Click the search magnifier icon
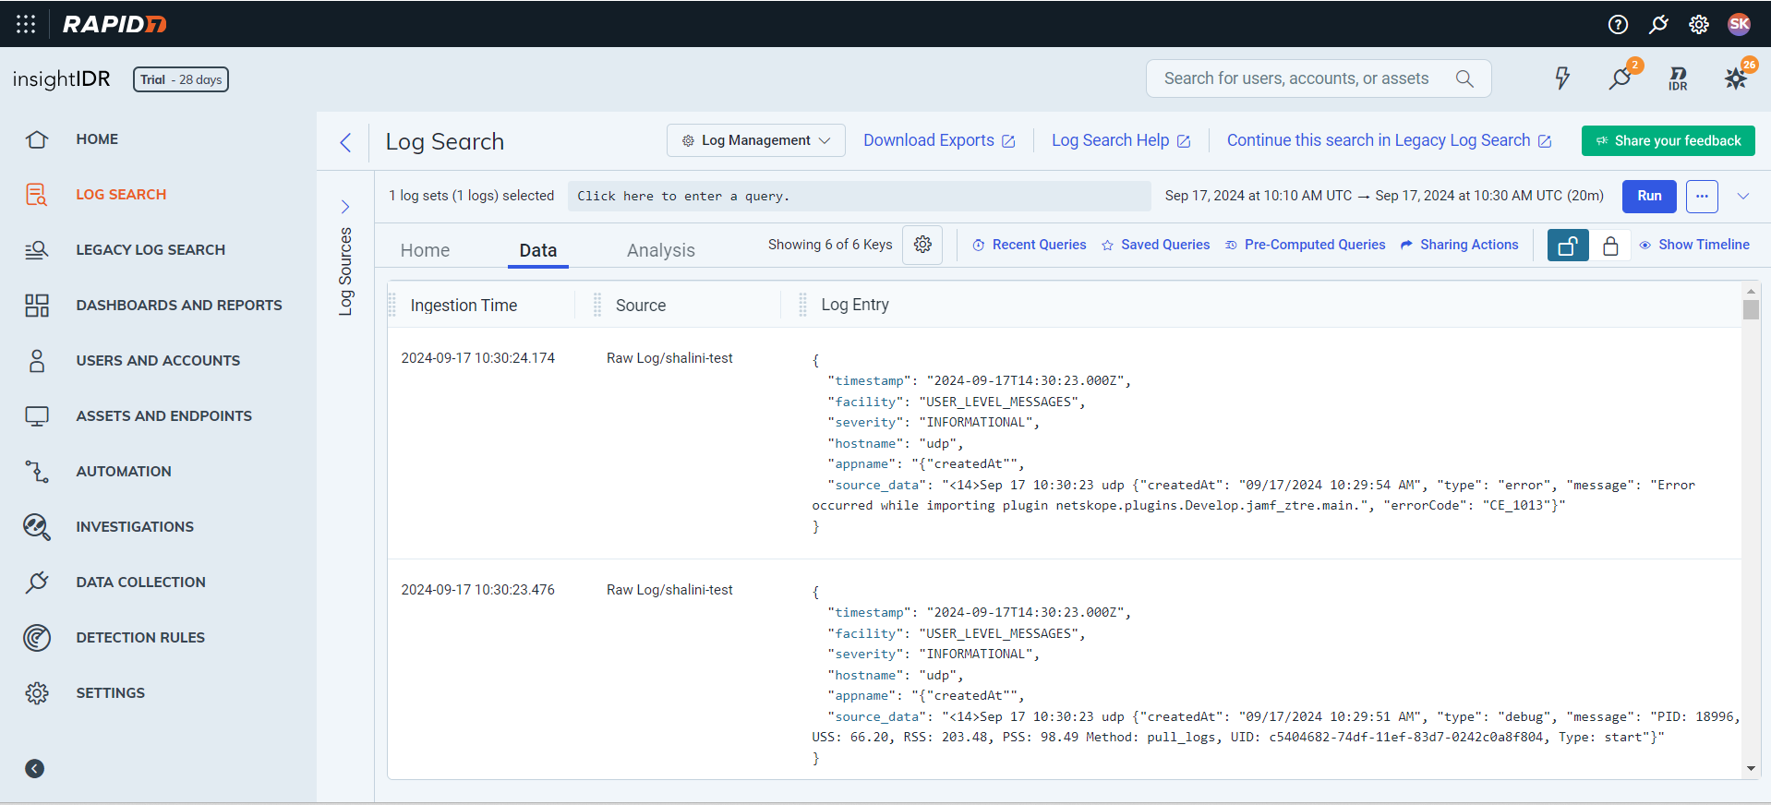Screen dimensions: 1771x805 click(x=1464, y=78)
